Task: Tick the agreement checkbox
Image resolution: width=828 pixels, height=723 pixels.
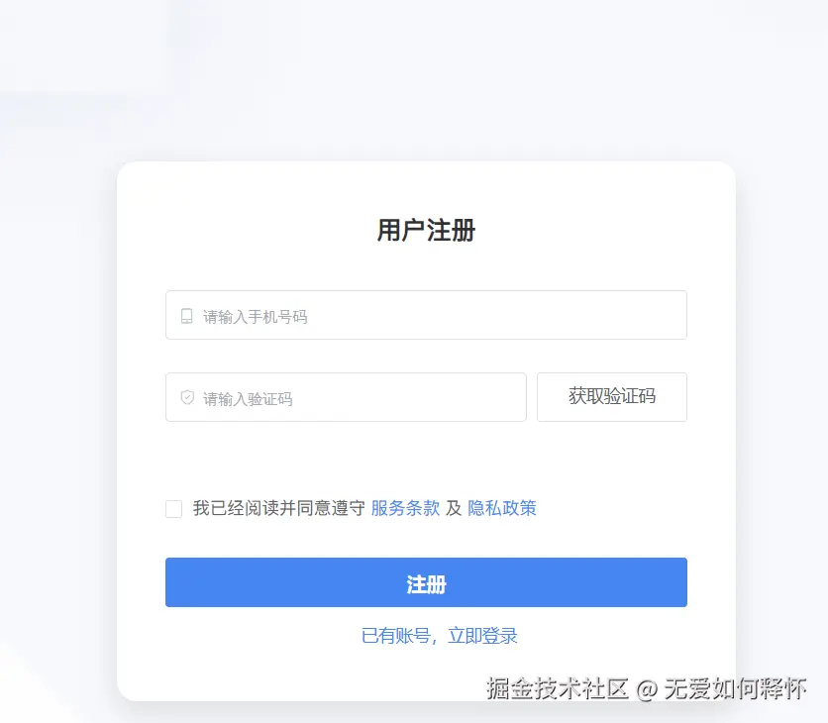Action: coord(173,509)
